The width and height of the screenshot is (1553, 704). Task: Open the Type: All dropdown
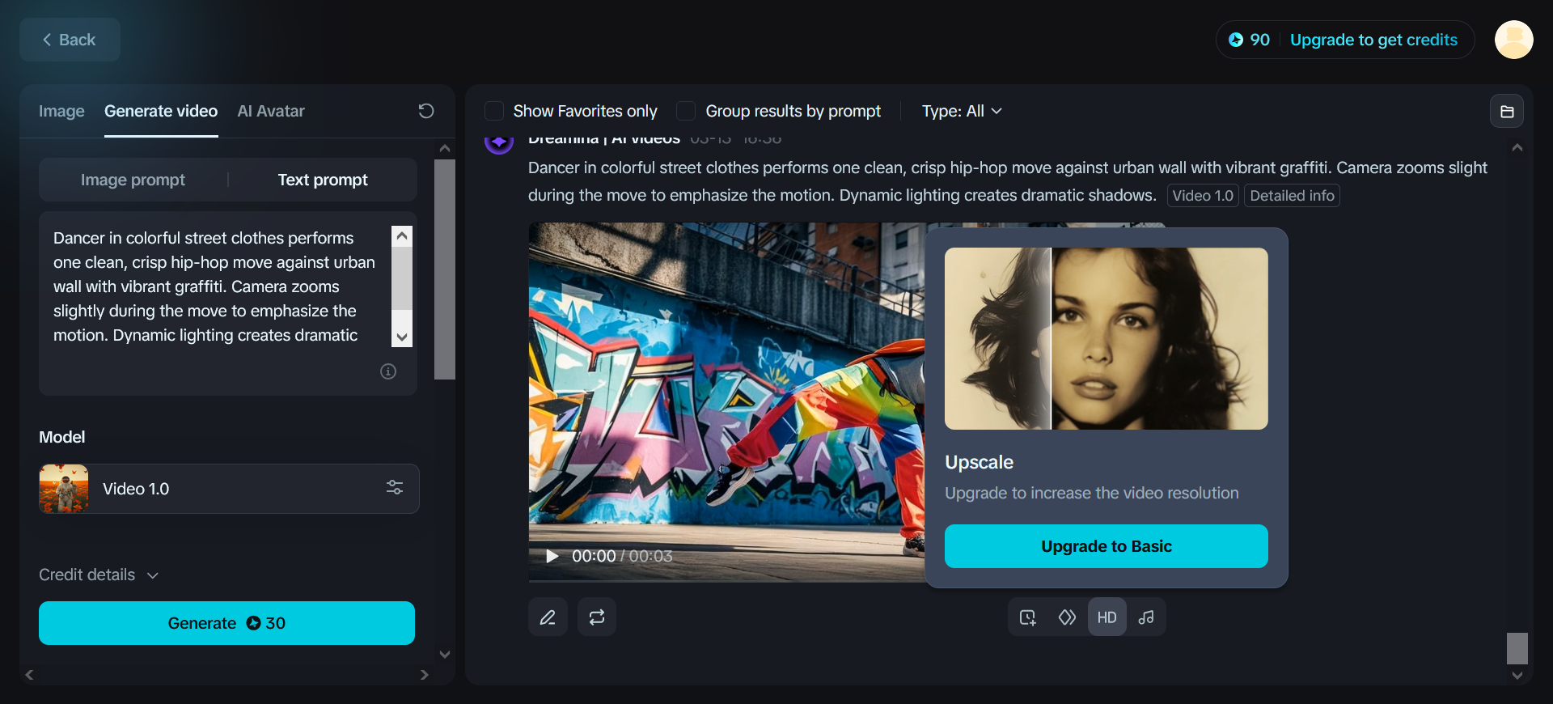(x=962, y=111)
